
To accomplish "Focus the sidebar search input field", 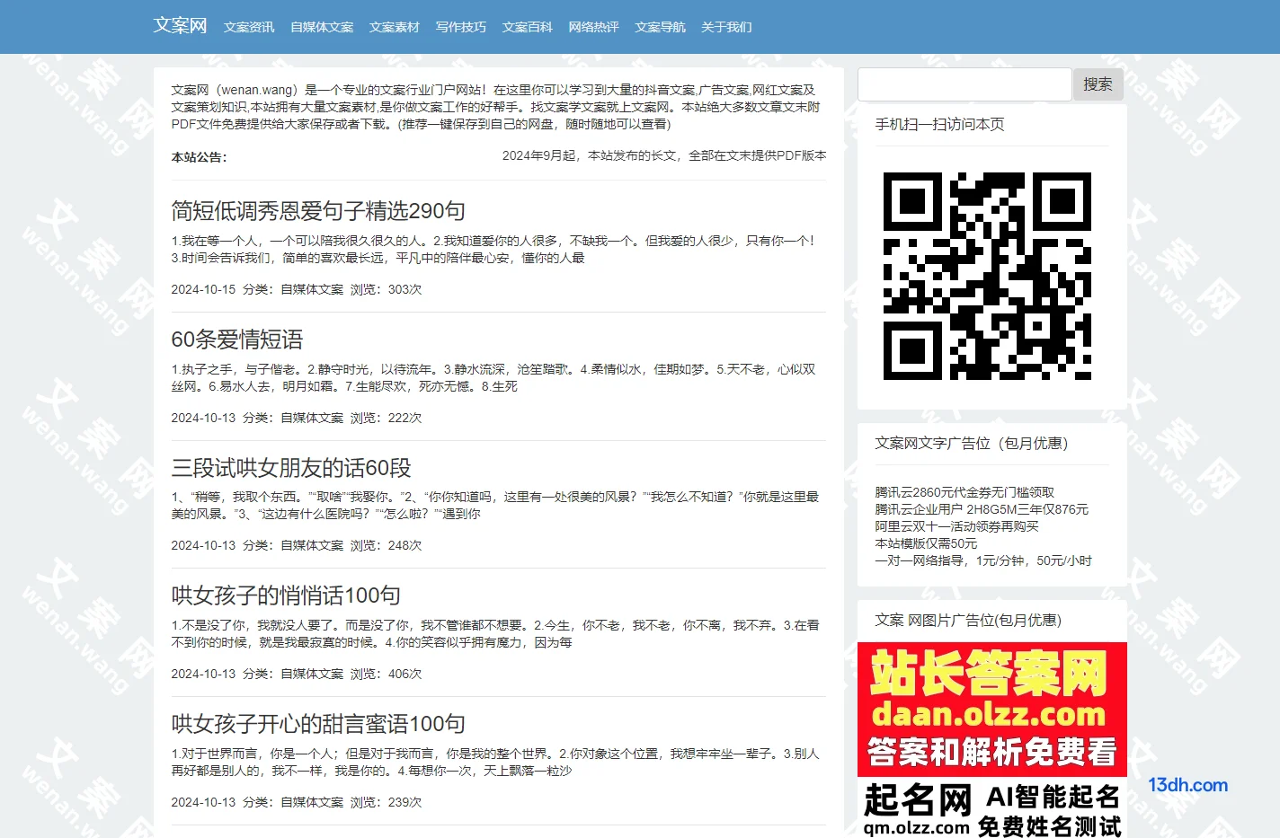I will click(x=965, y=84).
